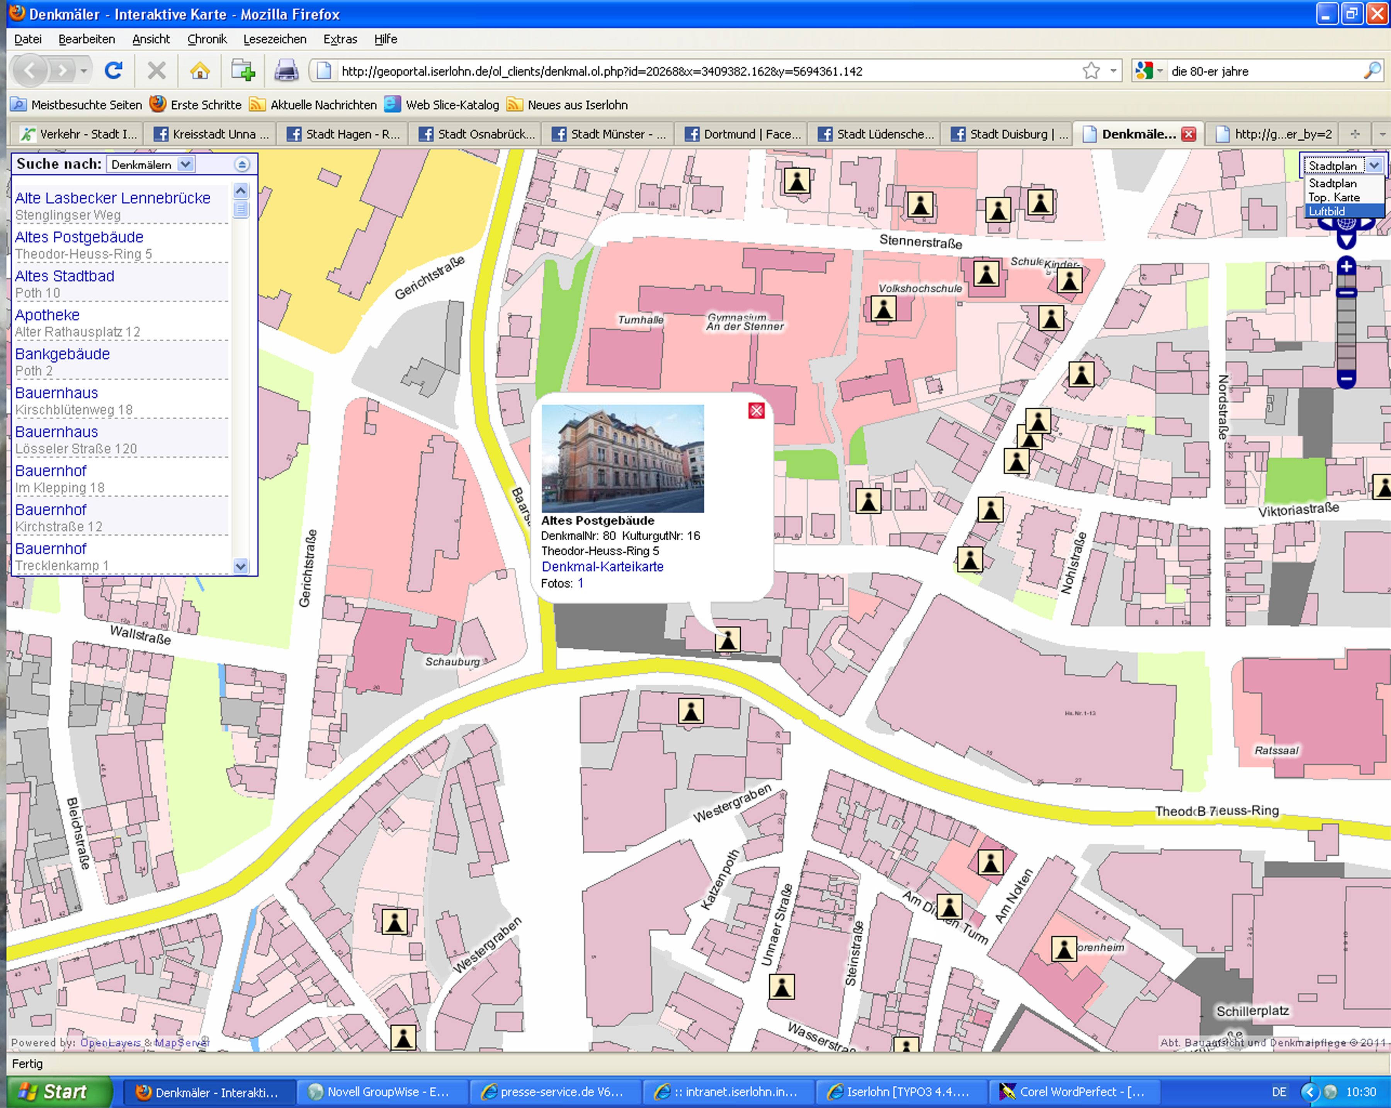Click the browser home icon
Screen dimensions: 1391x1108
(x=200, y=70)
